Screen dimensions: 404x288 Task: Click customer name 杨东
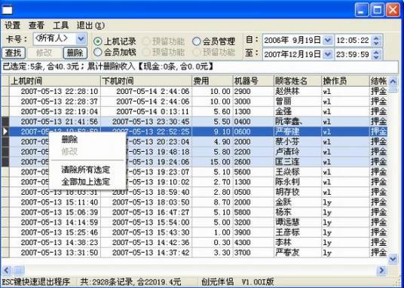[x=283, y=212]
